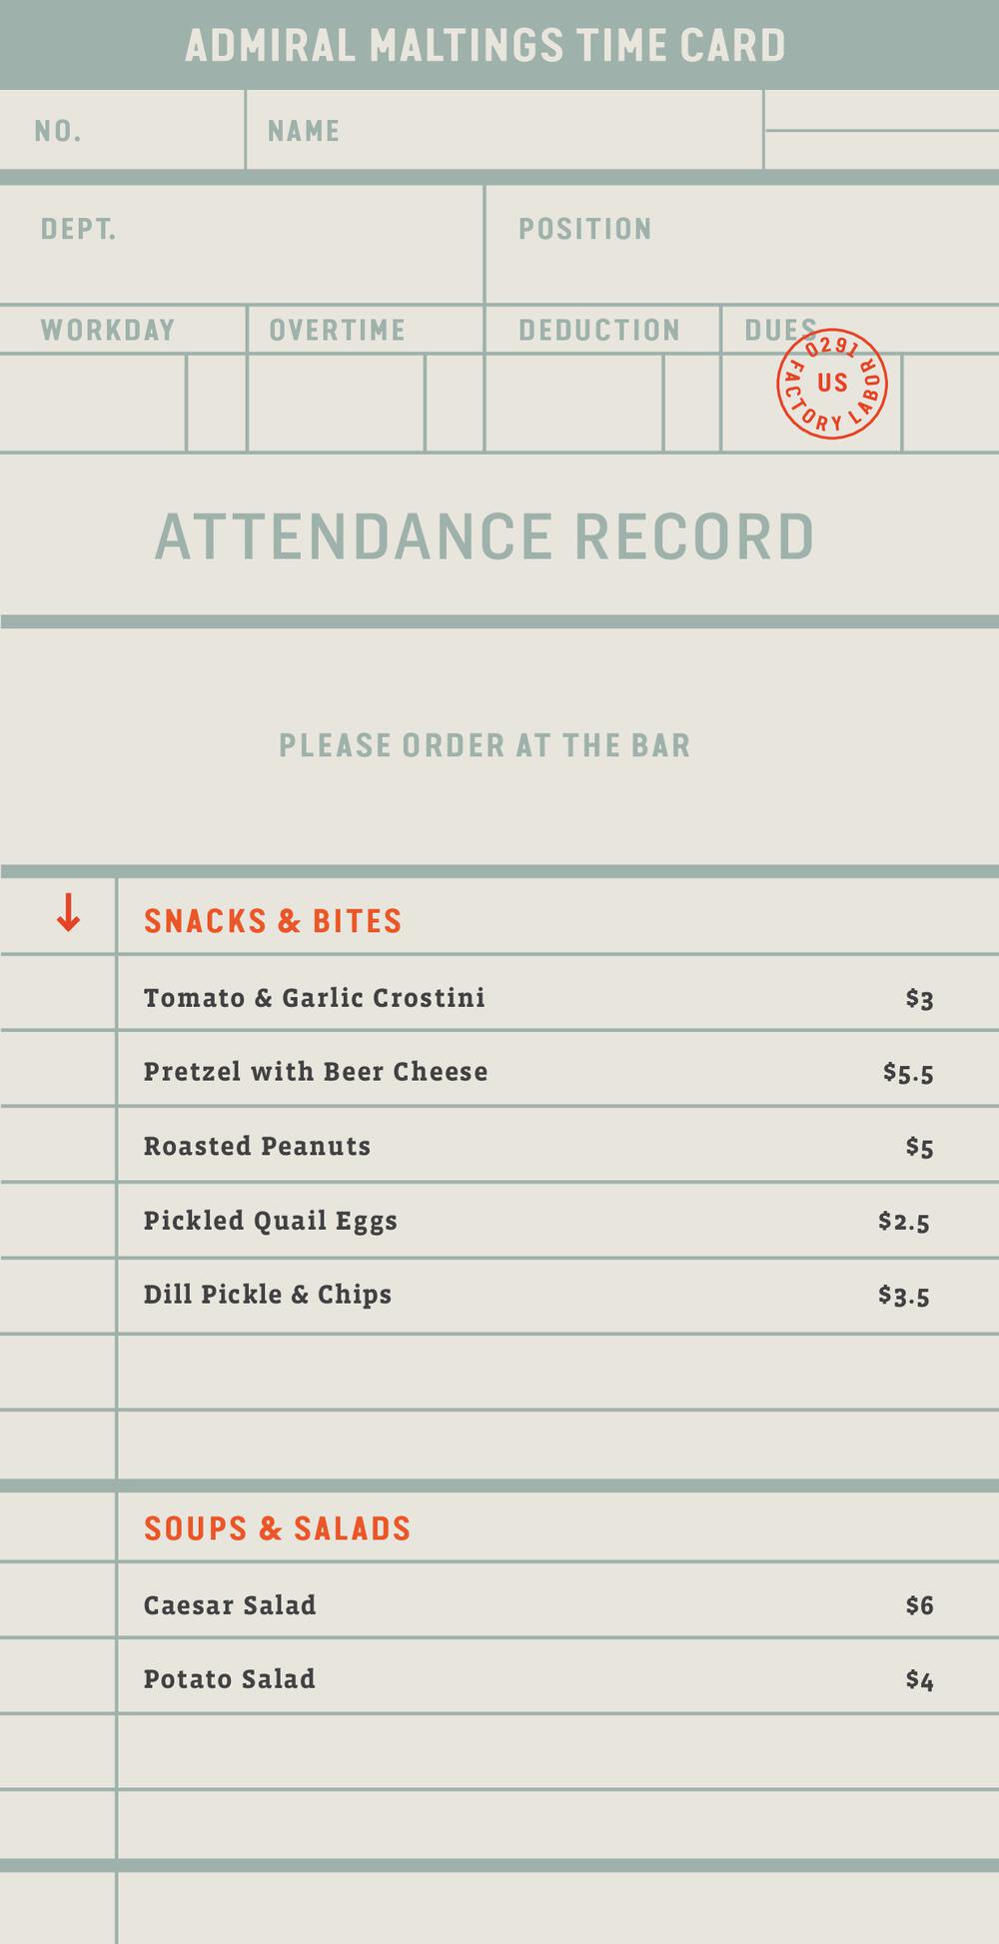Click Please Order at the Bar text
This screenshot has height=1944, width=999.
pos(486,745)
